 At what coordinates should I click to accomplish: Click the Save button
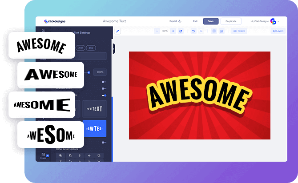click(211, 21)
